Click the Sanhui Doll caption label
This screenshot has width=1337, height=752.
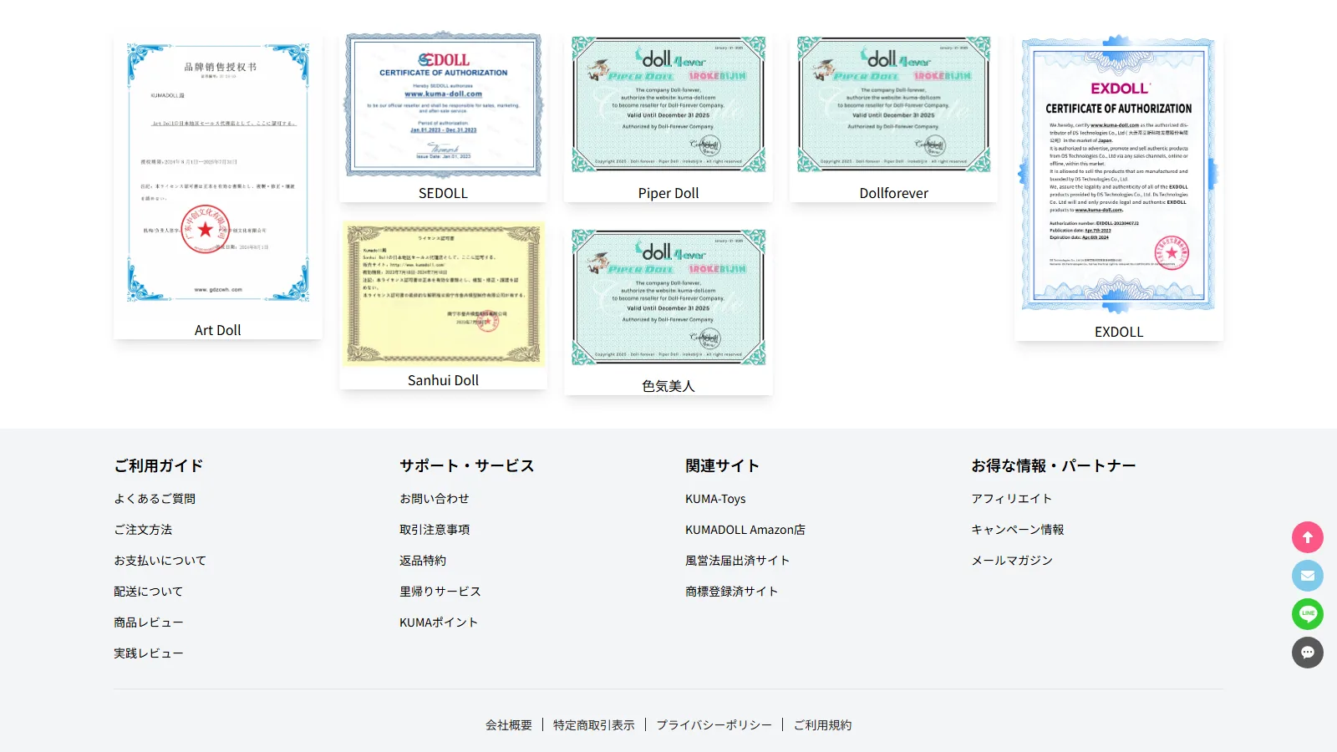point(443,380)
